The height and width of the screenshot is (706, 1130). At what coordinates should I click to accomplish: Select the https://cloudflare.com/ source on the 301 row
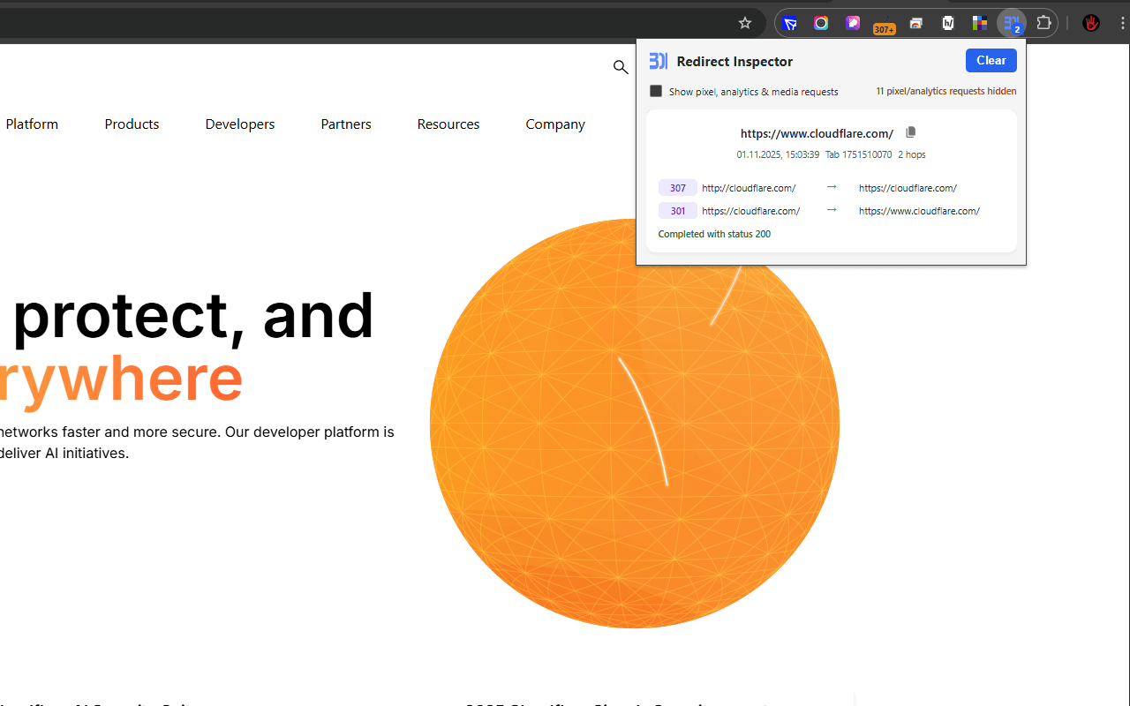click(751, 211)
